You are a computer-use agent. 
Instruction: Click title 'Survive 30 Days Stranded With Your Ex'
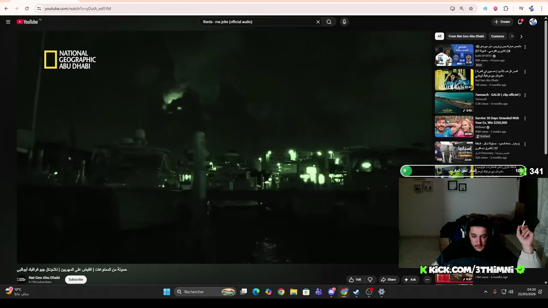497,120
